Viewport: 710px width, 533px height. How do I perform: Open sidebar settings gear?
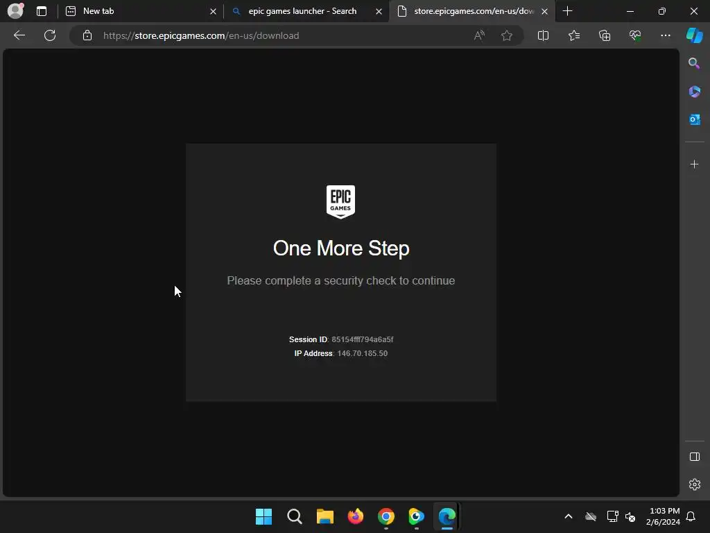tap(694, 484)
